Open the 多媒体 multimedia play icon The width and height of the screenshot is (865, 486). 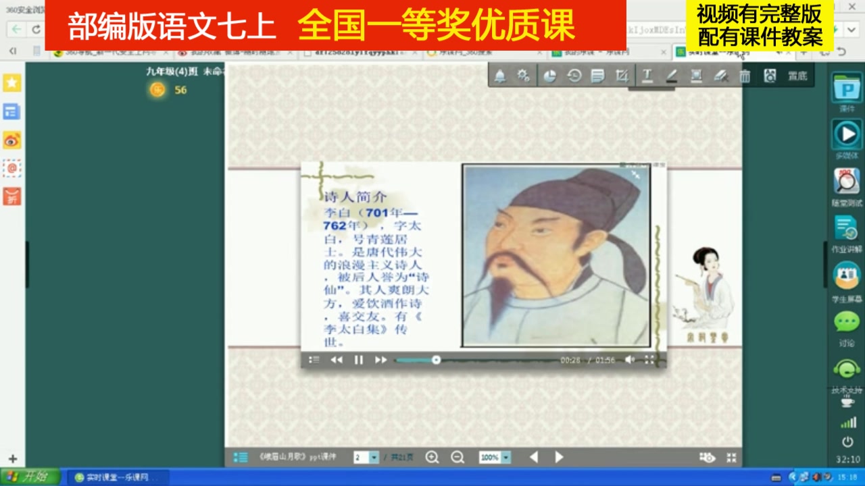tap(847, 134)
